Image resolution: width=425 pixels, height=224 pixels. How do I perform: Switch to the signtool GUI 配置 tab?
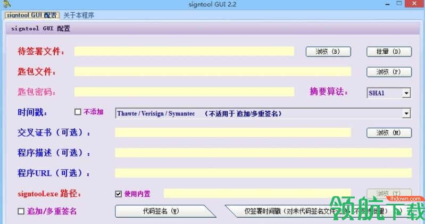coord(32,15)
